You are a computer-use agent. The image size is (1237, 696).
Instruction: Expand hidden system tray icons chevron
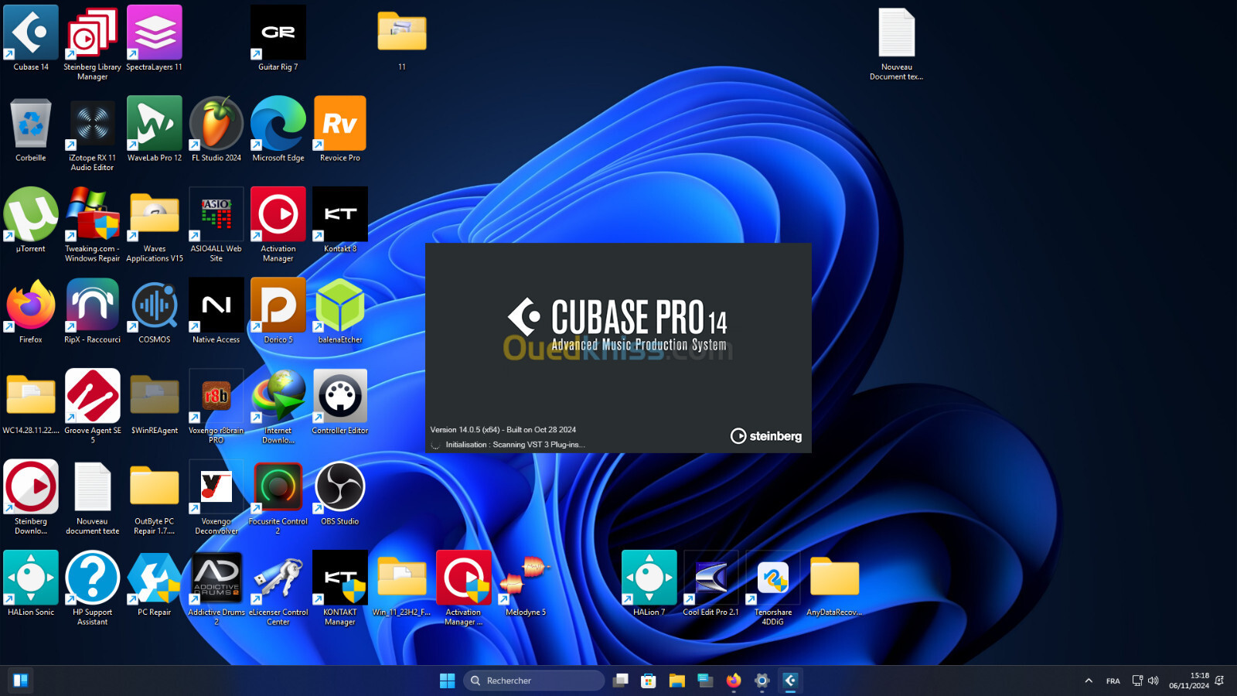(x=1089, y=681)
